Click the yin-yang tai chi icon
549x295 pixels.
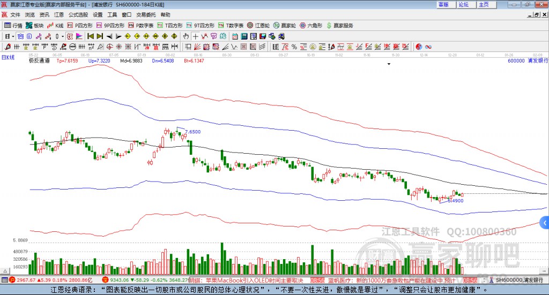(419, 47)
